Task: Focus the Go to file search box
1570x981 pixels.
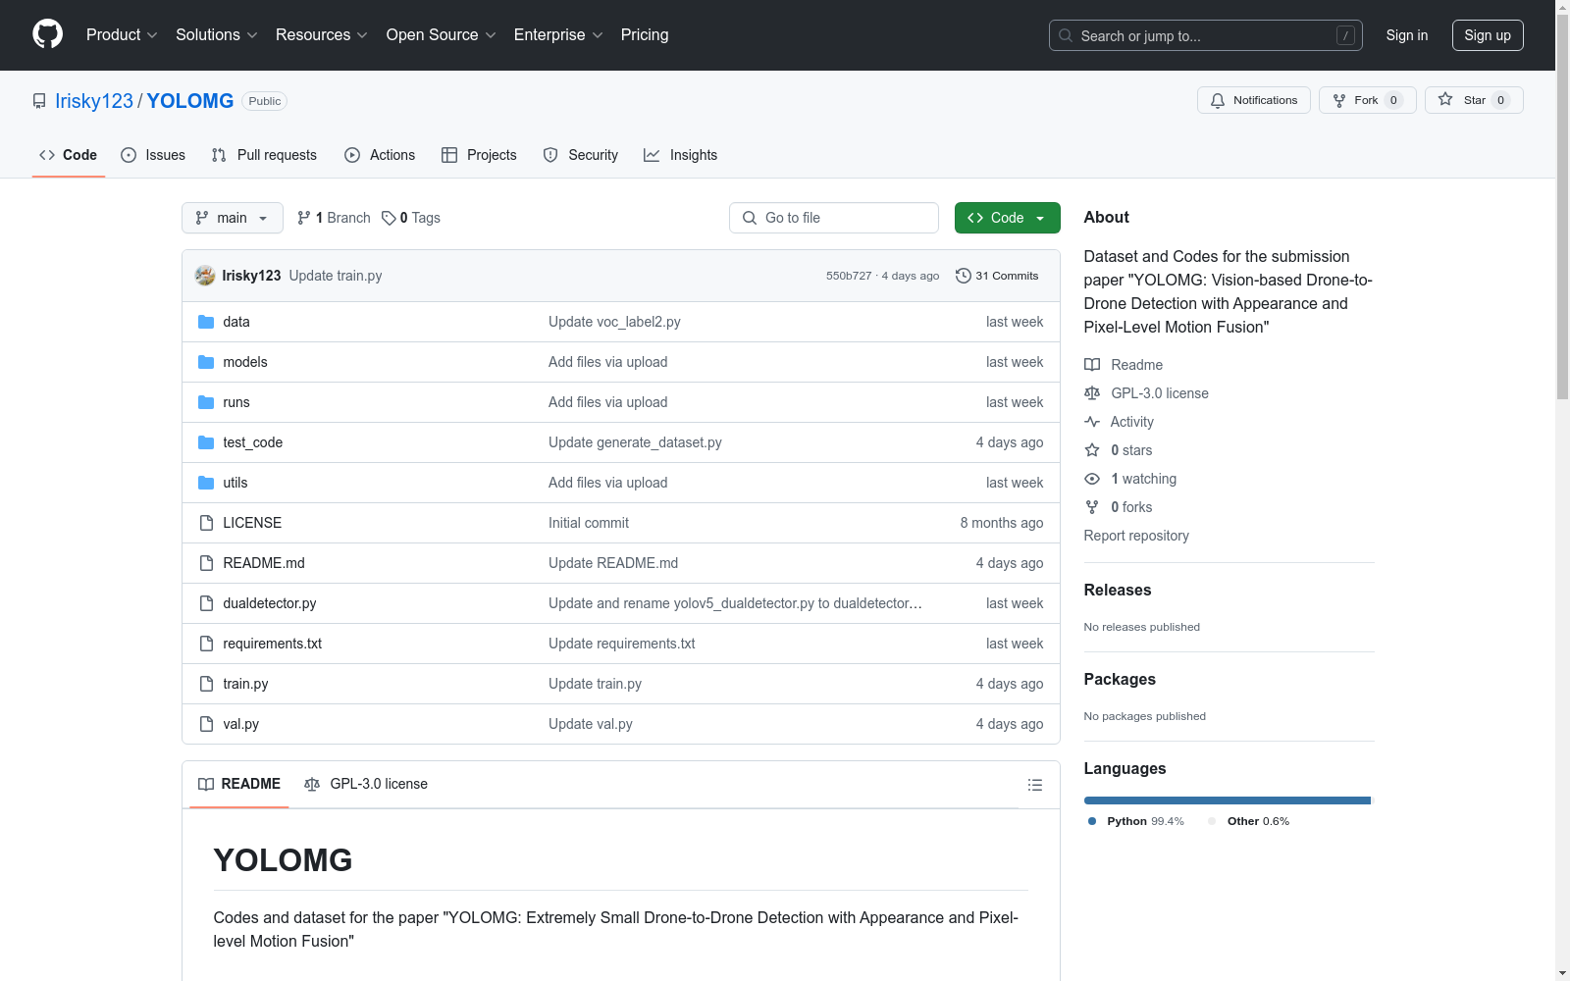Action: (x=834, y=218)
